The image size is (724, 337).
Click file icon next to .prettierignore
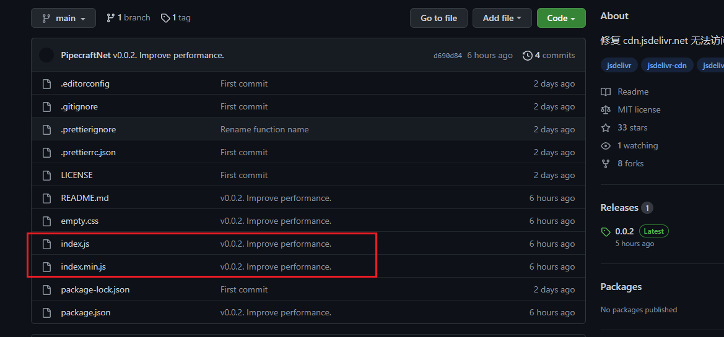(x=46, y=130)
